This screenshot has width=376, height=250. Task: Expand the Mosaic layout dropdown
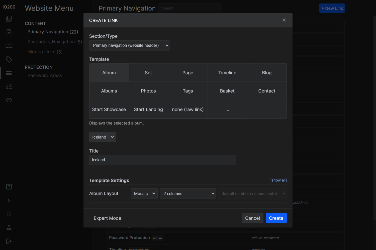tap(144, 193)
